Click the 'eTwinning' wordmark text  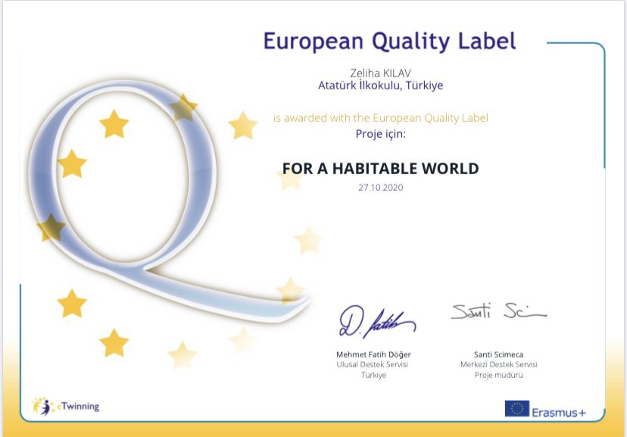pos(78,406)
